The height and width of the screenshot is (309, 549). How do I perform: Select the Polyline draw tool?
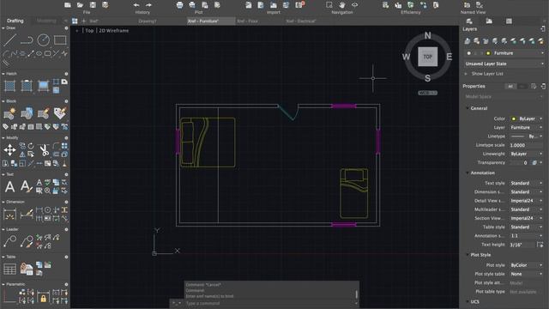click(27, 40)
